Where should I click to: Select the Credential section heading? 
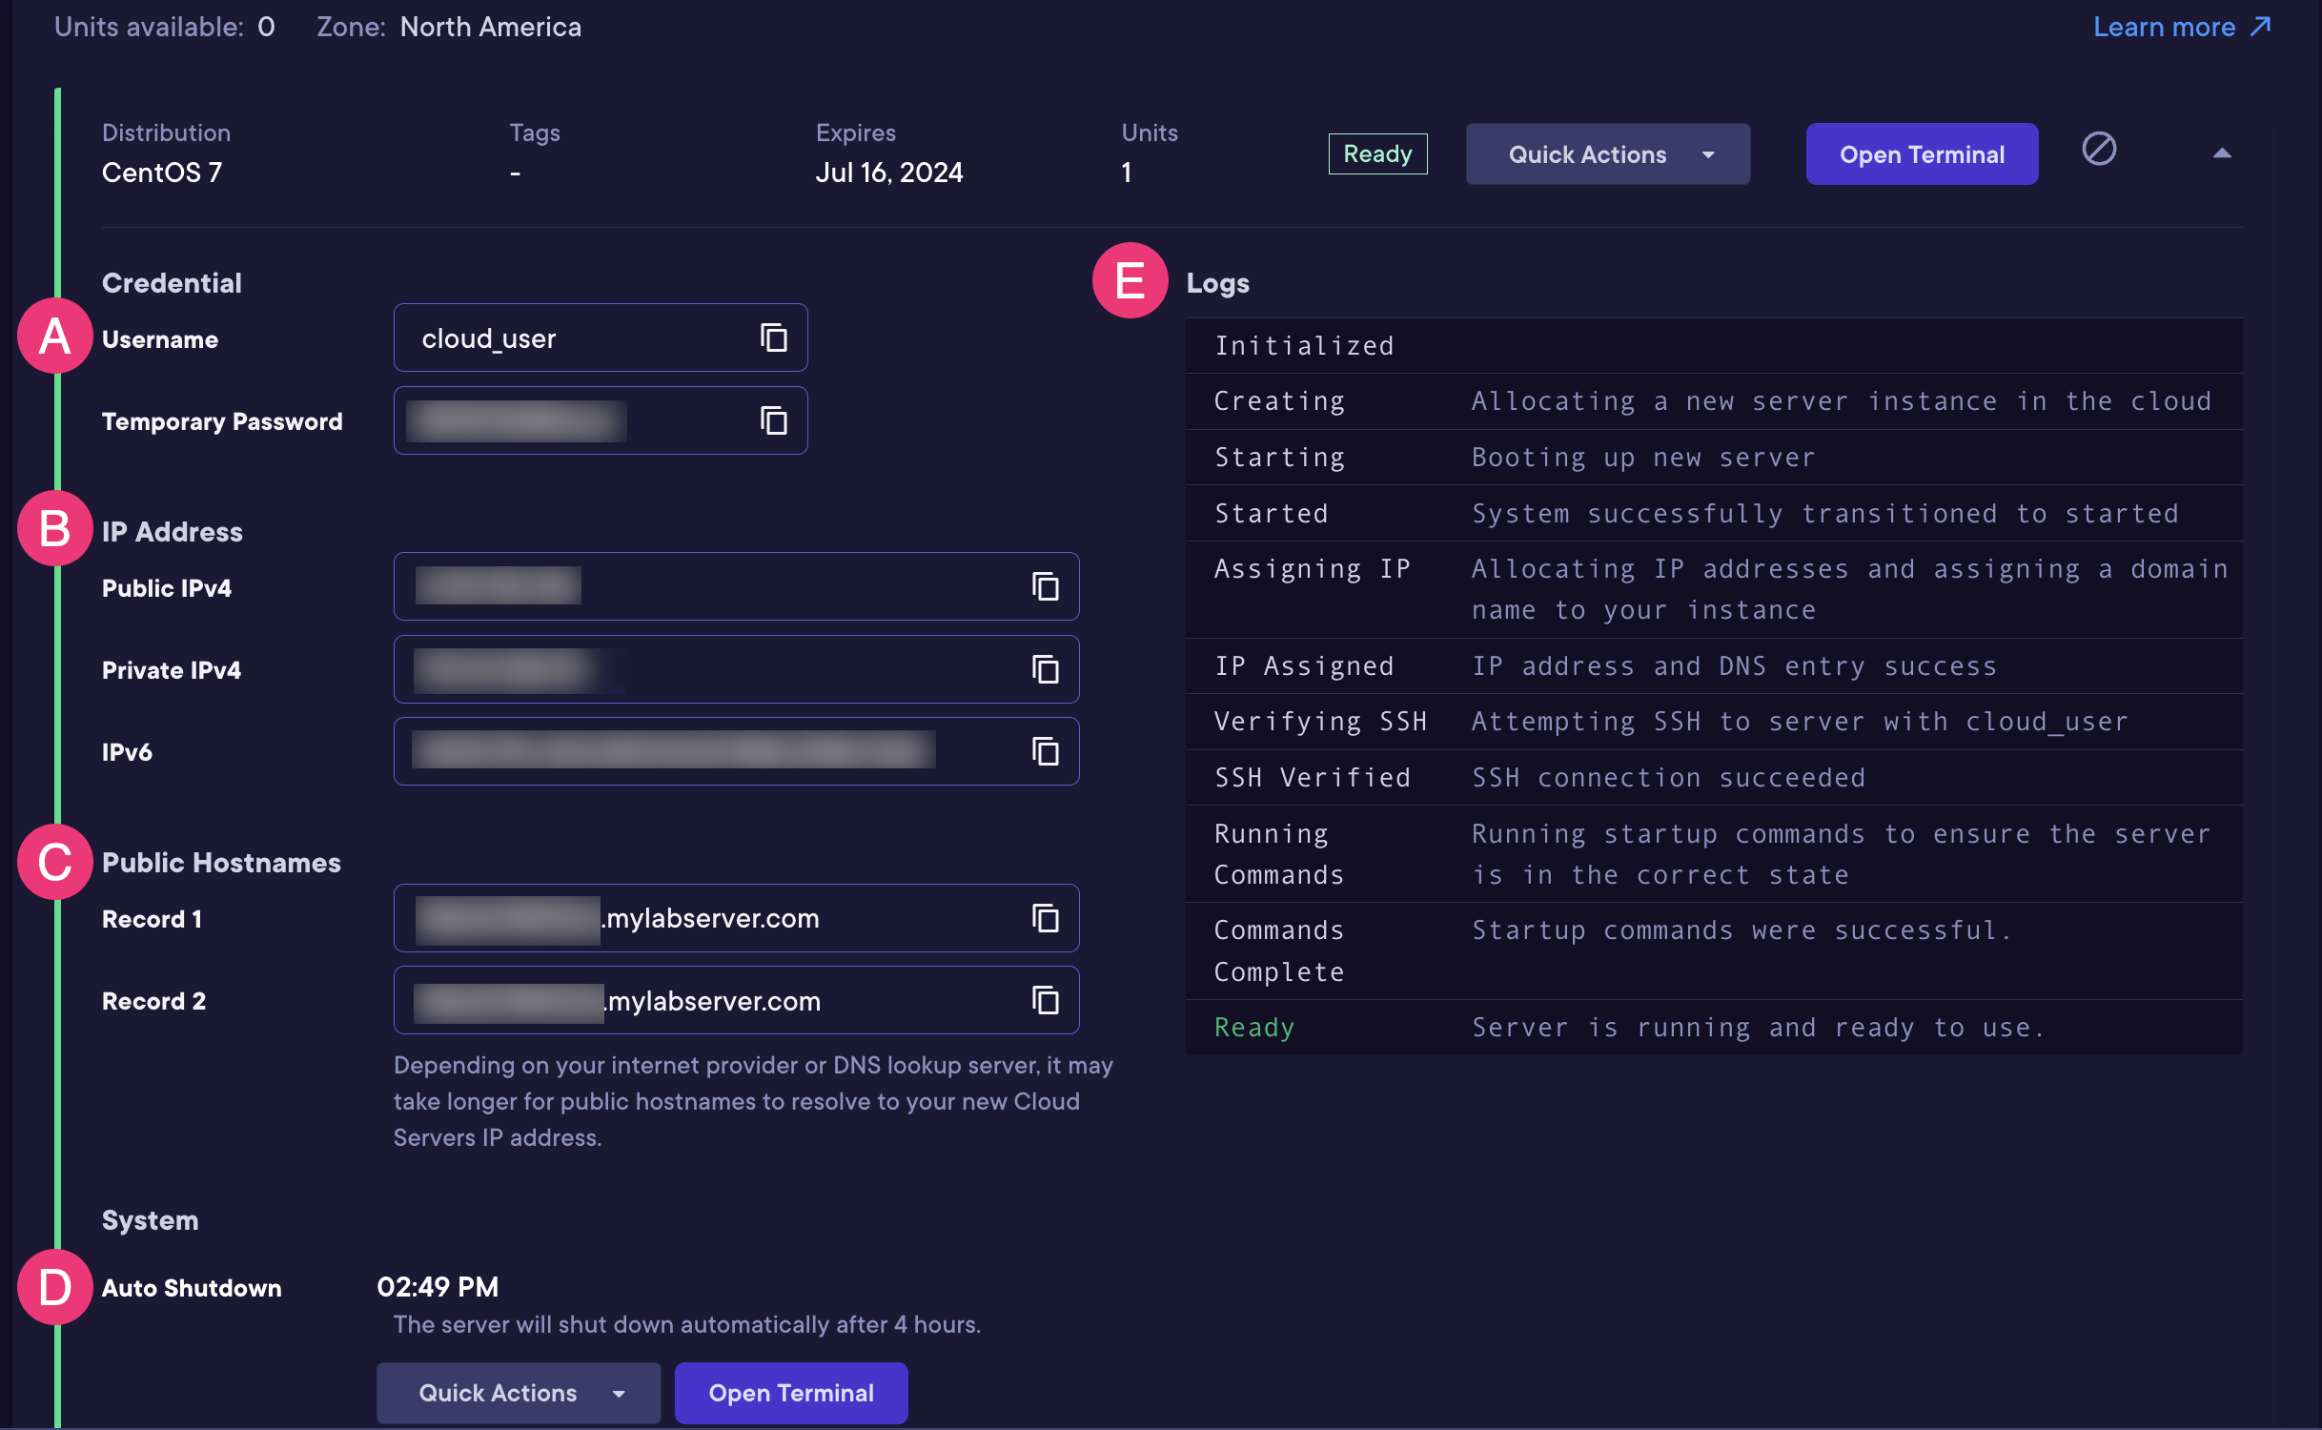click(171, 282)
